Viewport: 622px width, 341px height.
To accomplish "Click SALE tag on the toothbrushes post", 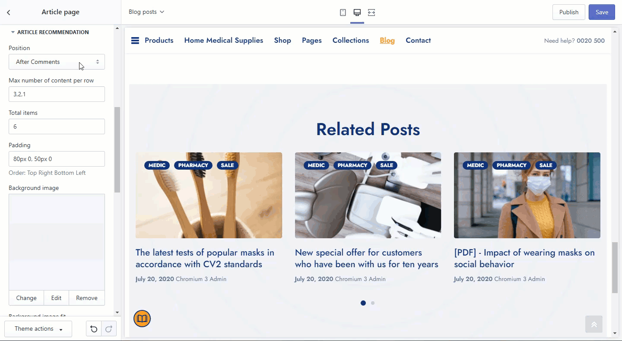I will [227, 165].
